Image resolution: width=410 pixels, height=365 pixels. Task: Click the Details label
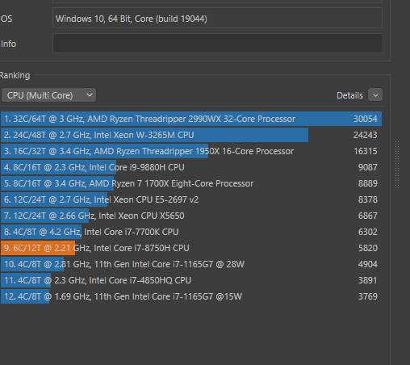(349, 95)
